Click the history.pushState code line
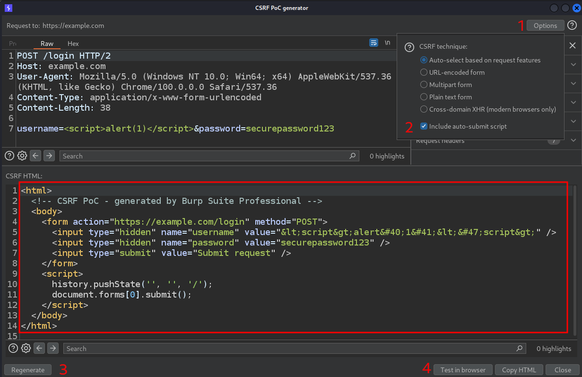 (x=132, y=284)
